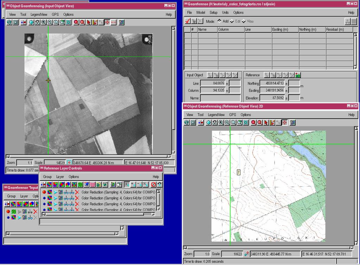Open Help menu in Reference Object View
360x265 pixels.
351,115
